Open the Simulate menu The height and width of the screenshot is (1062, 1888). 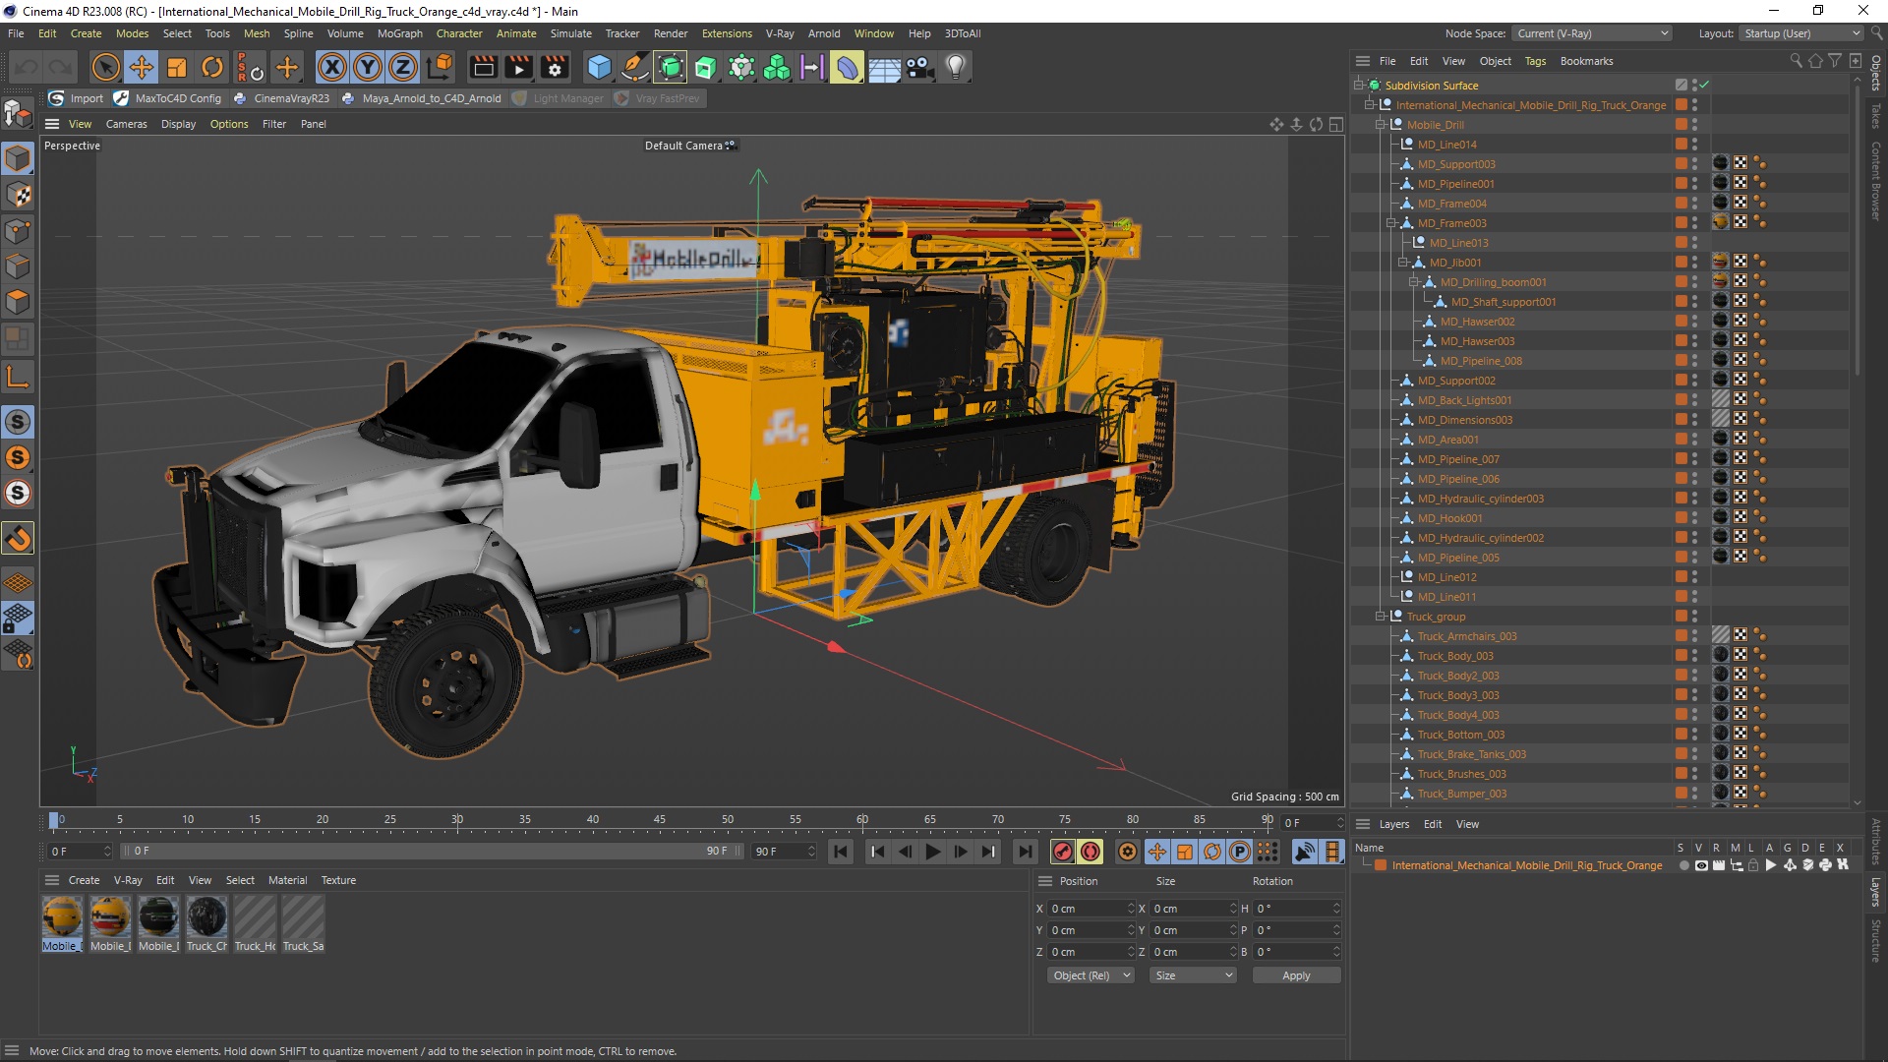click(x=570, y=33)
